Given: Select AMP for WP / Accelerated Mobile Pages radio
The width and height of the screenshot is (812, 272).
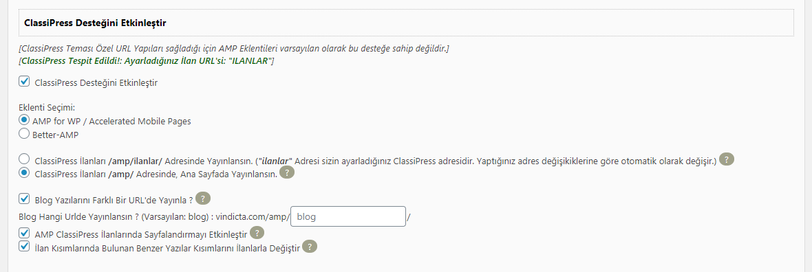Looking at the screenshot, I should [24, 120].
